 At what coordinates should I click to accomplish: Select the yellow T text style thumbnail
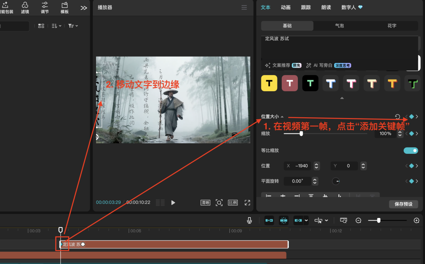tap(269, 83)
